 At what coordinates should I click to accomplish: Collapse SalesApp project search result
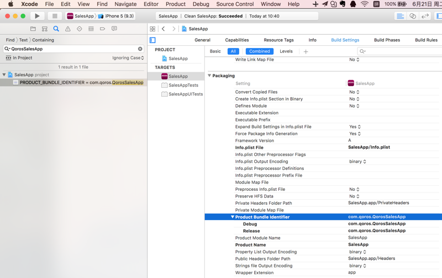coord(4,74)
